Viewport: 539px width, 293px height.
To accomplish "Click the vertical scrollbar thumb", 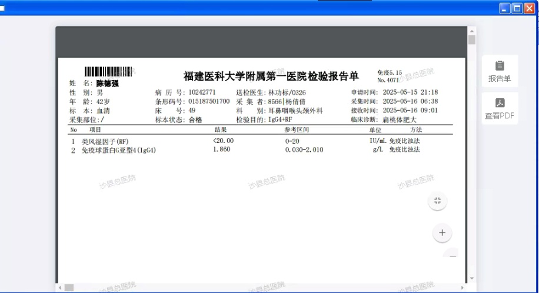I will pyautogui.click(x=472, y=40).
